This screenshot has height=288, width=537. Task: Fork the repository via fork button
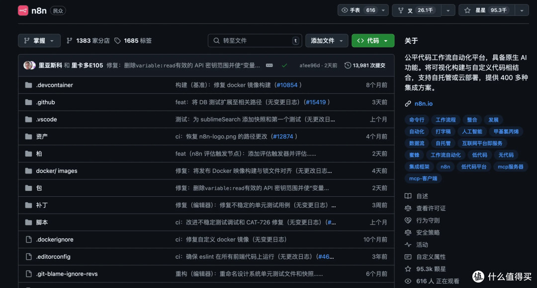[417, 10]
